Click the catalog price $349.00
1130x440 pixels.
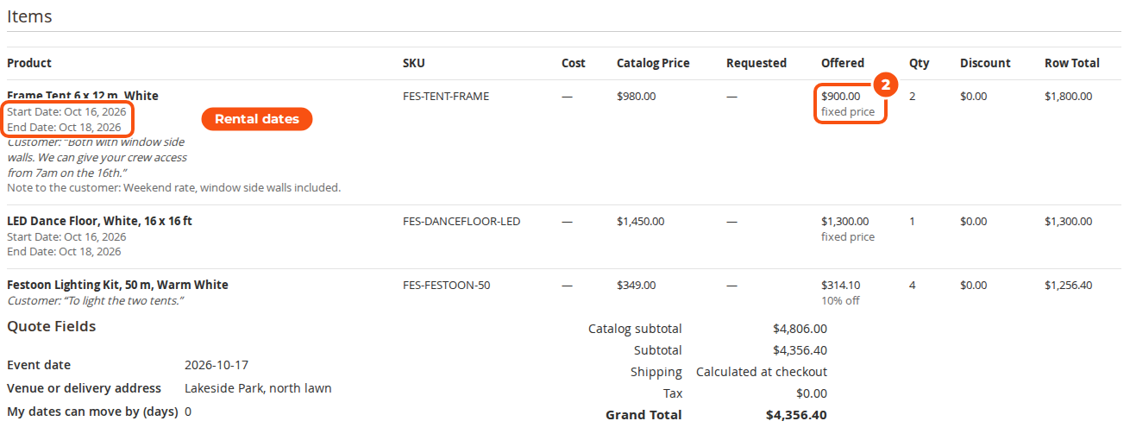(636, 285)
